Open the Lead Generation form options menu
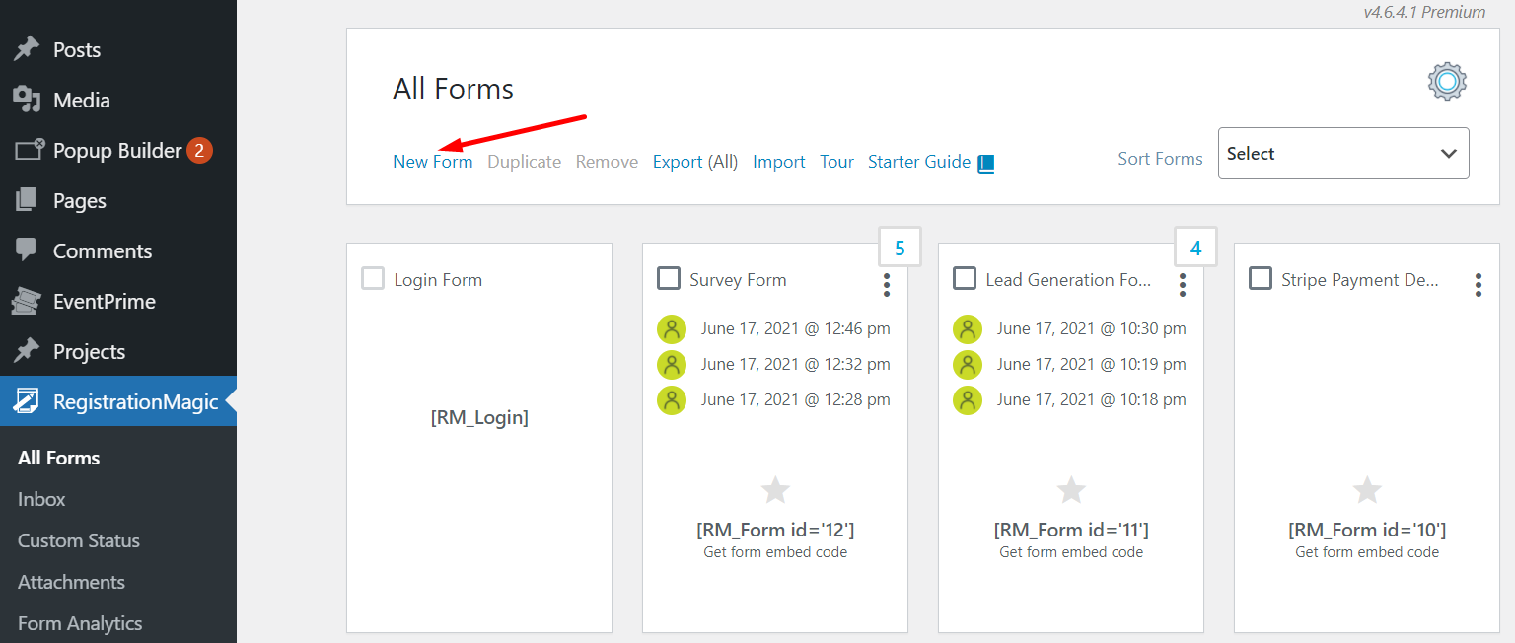Image resolution: width=1515 pixels, height=643 pixels. click(1182, 285)
